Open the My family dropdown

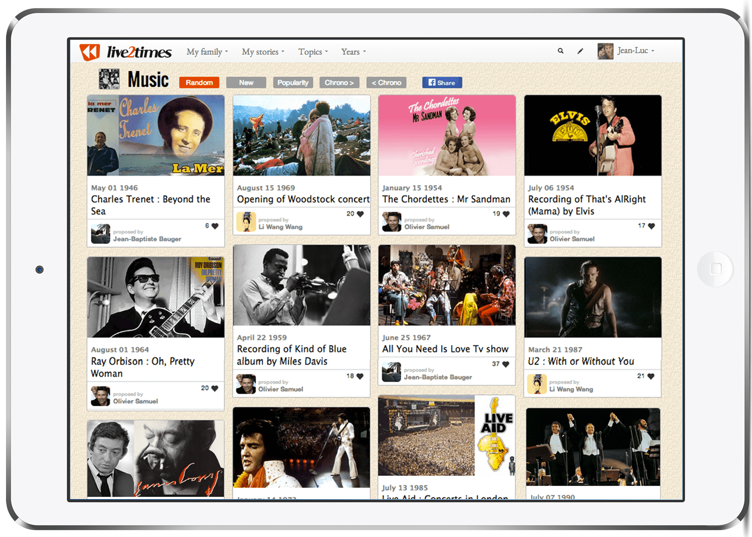pos(207,52)
